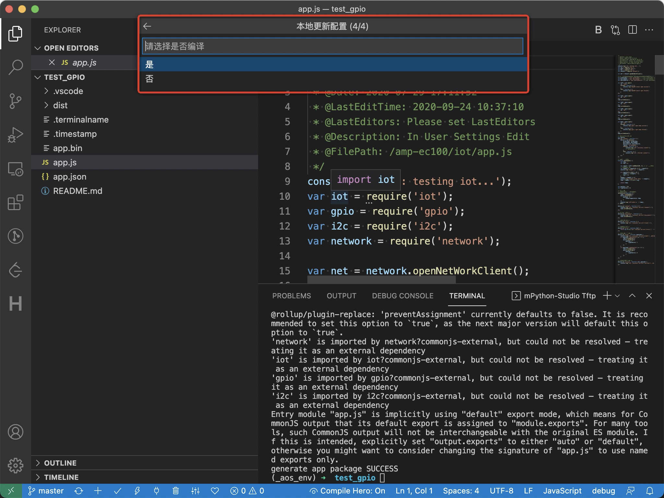
Task: Open the Accounts menu icon
Action: 15,432
